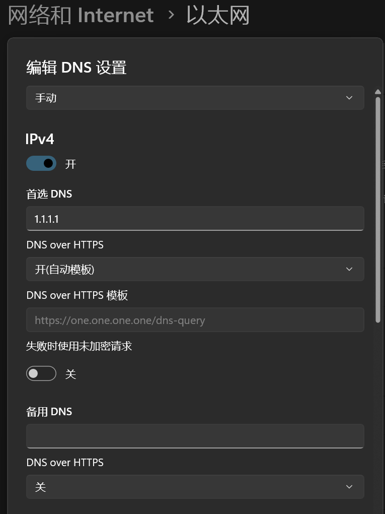Click the IPv4 section heading

coord(40,139)
